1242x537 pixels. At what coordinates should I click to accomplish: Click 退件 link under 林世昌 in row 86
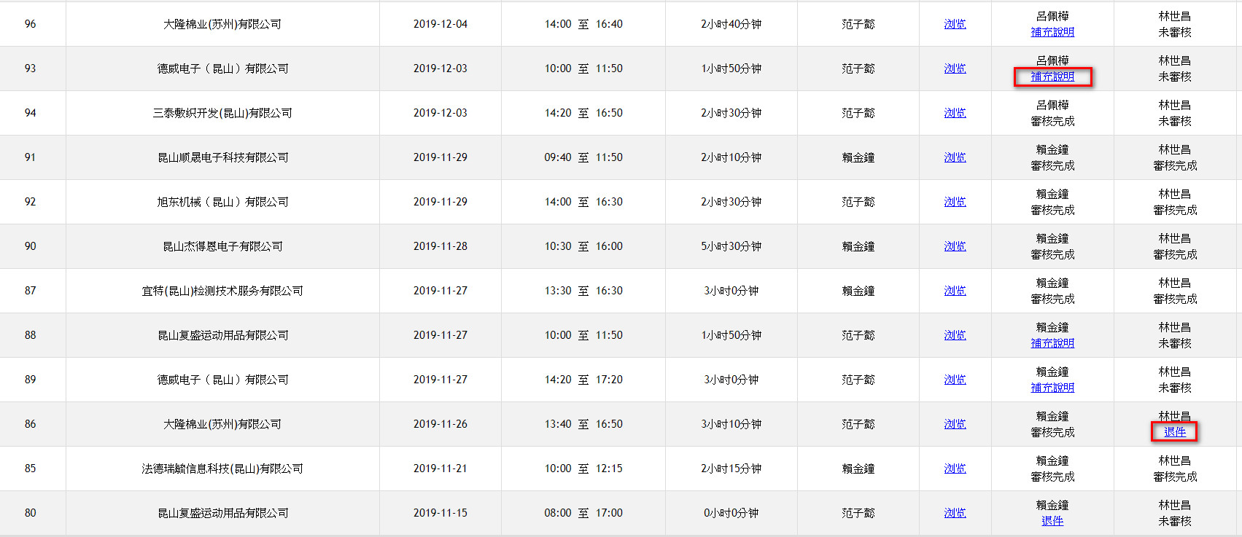(x=1174, y=432)
